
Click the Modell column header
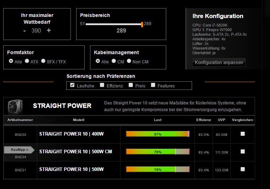[x=79, y=120]
